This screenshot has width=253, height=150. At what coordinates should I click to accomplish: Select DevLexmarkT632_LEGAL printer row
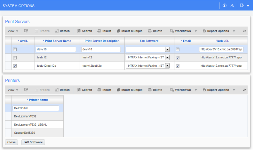[34, 124]
